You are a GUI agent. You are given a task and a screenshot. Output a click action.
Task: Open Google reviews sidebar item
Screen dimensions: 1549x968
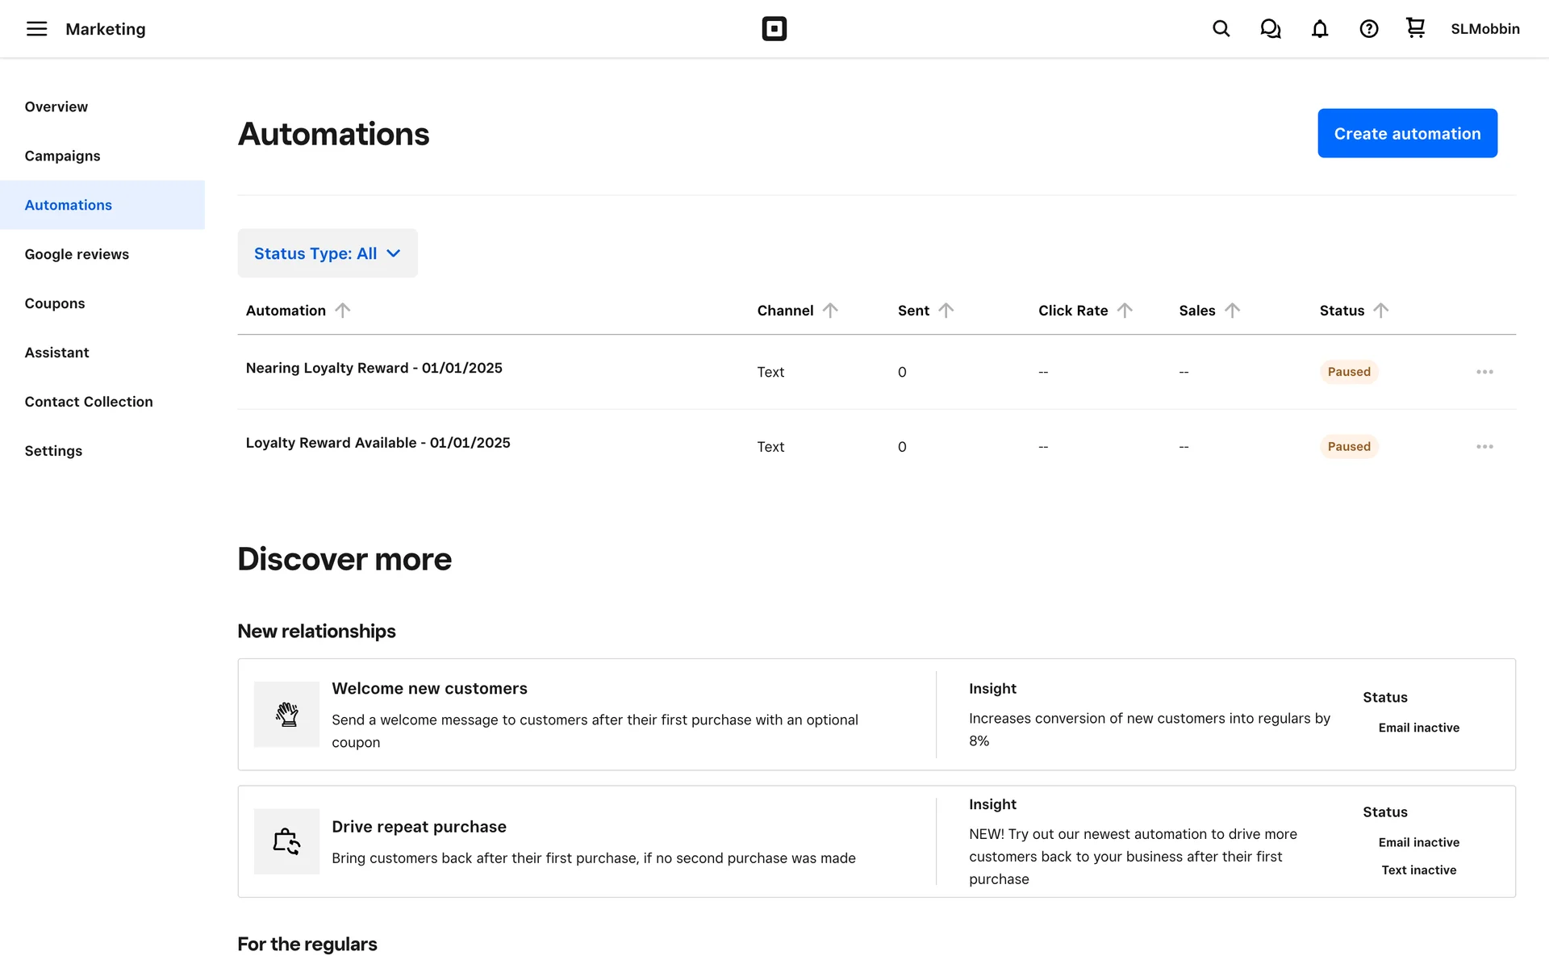point(77,254)
